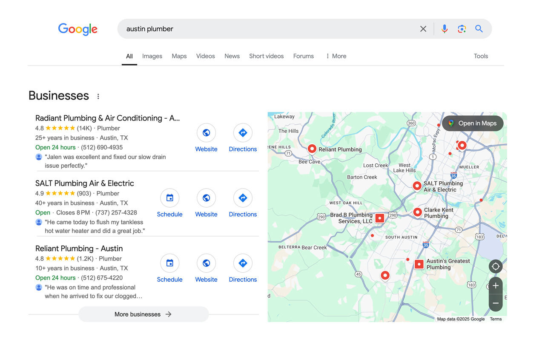The height and width of the screenshot is (363, 545).
Task: Open the map Terms link
Action: click(x=496, y=319)
